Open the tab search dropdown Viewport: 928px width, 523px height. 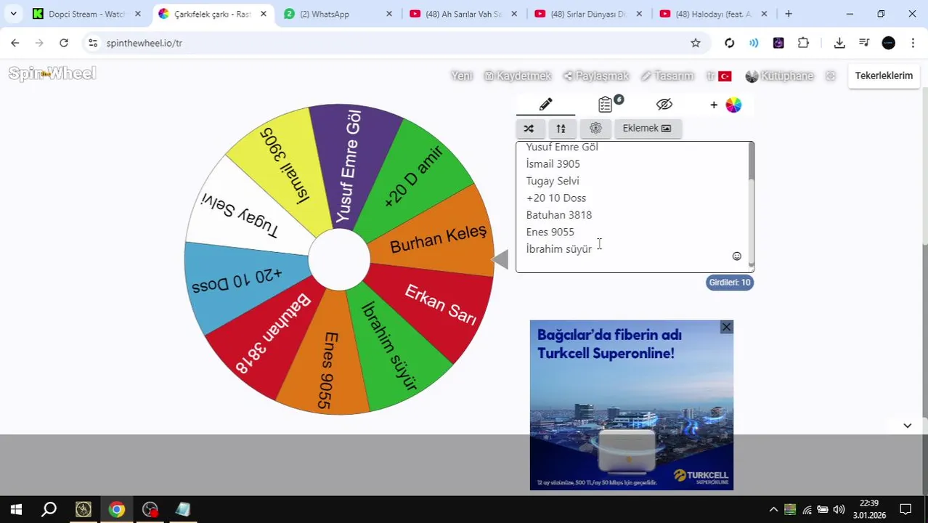point(13,14)
